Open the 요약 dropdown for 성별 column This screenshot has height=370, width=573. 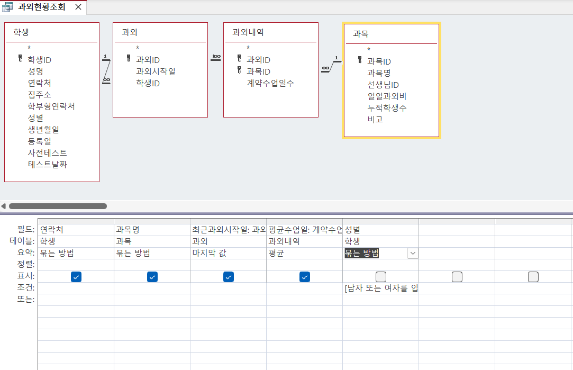(x=413, y=254)
